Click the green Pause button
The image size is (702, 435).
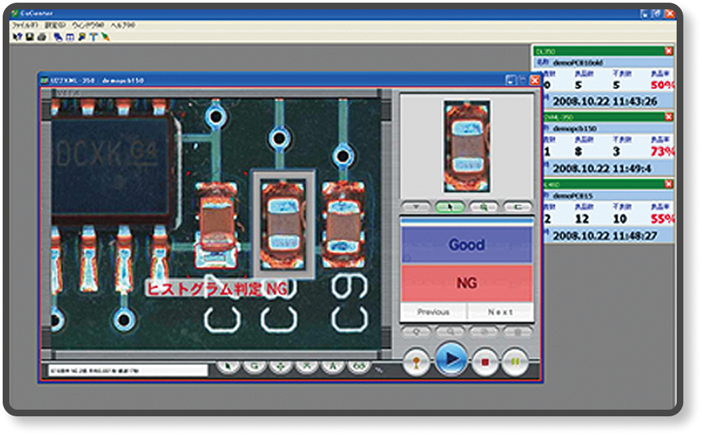[515, 361]
